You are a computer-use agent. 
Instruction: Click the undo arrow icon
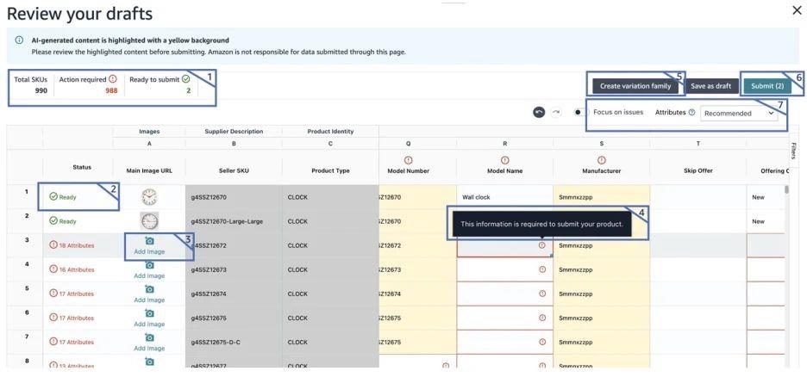click(x=539, y=113)
